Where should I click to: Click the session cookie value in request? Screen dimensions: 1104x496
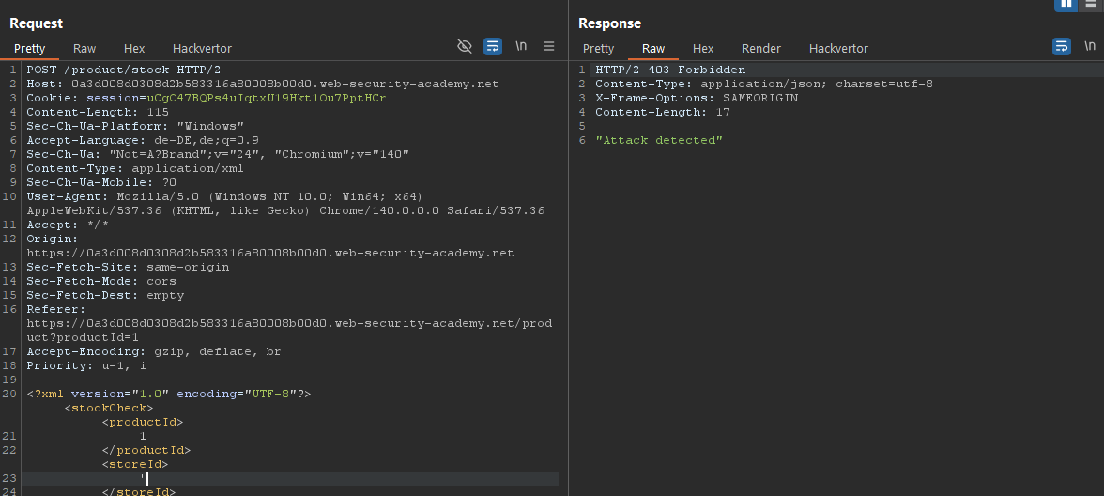(266, 98)
